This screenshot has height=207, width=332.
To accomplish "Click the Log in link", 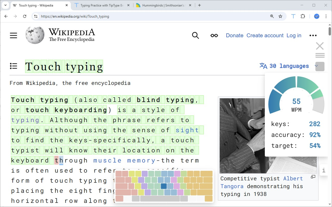I will (294, 35).
